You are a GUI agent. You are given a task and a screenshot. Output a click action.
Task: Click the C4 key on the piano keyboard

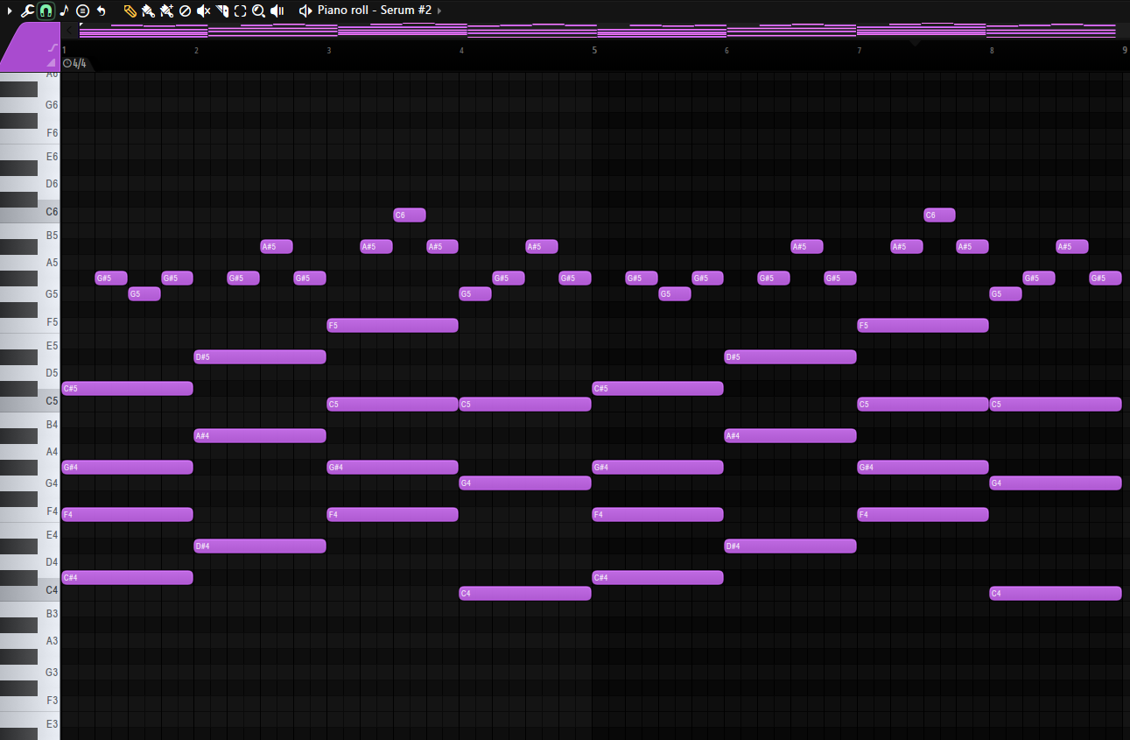tap(30, 589)
